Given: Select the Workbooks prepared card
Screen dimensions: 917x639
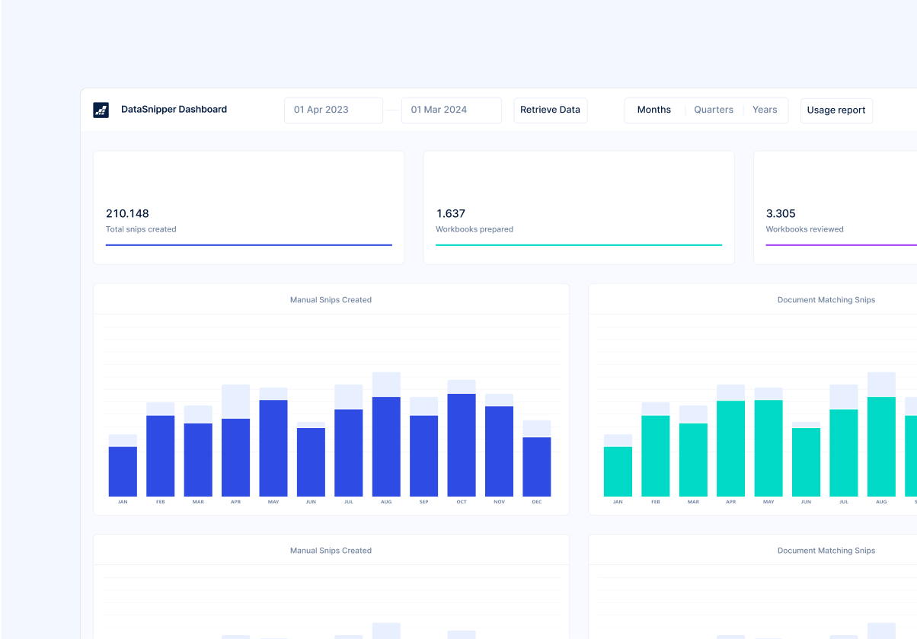Looking at the screenshot, I should coord(579,207).
